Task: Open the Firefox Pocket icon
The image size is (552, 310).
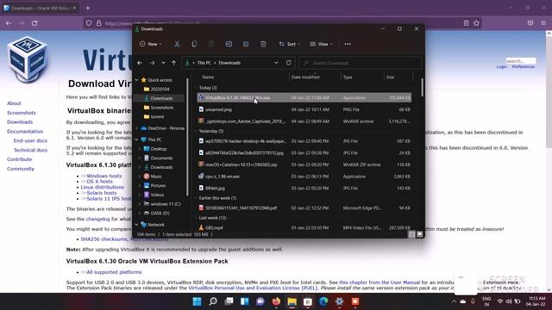Action: tap(530, 23)
